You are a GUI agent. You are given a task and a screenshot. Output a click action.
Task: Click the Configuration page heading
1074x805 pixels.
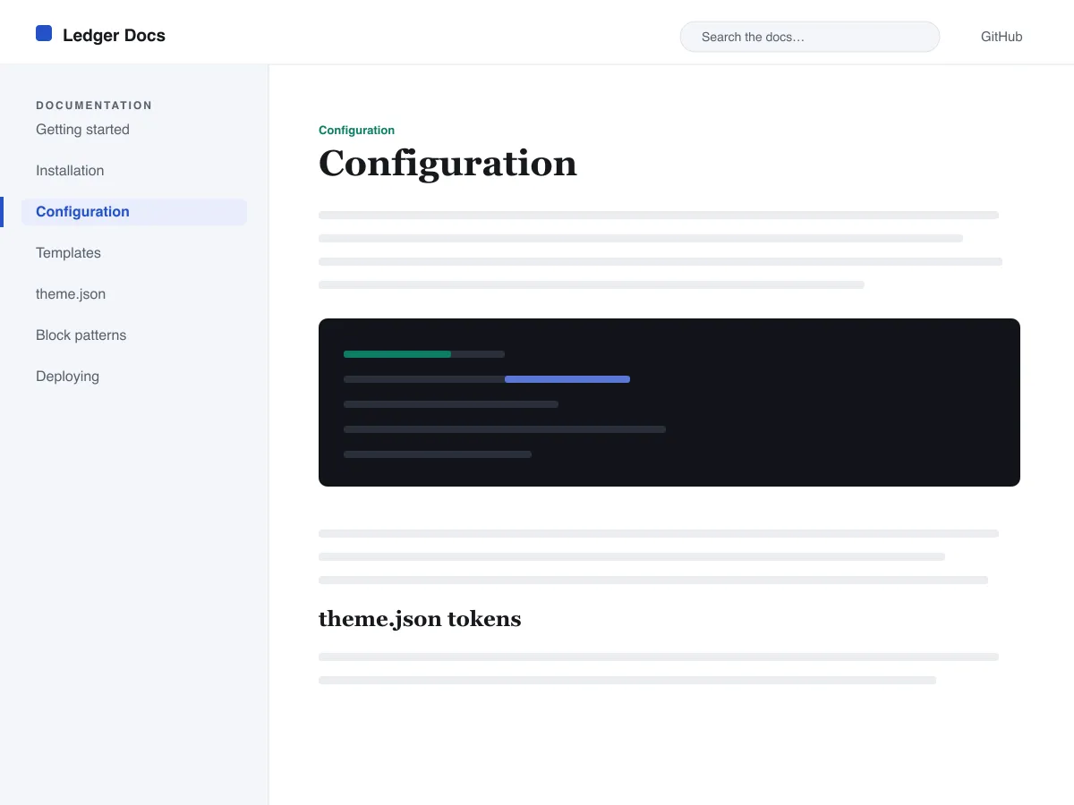[447, 164]
